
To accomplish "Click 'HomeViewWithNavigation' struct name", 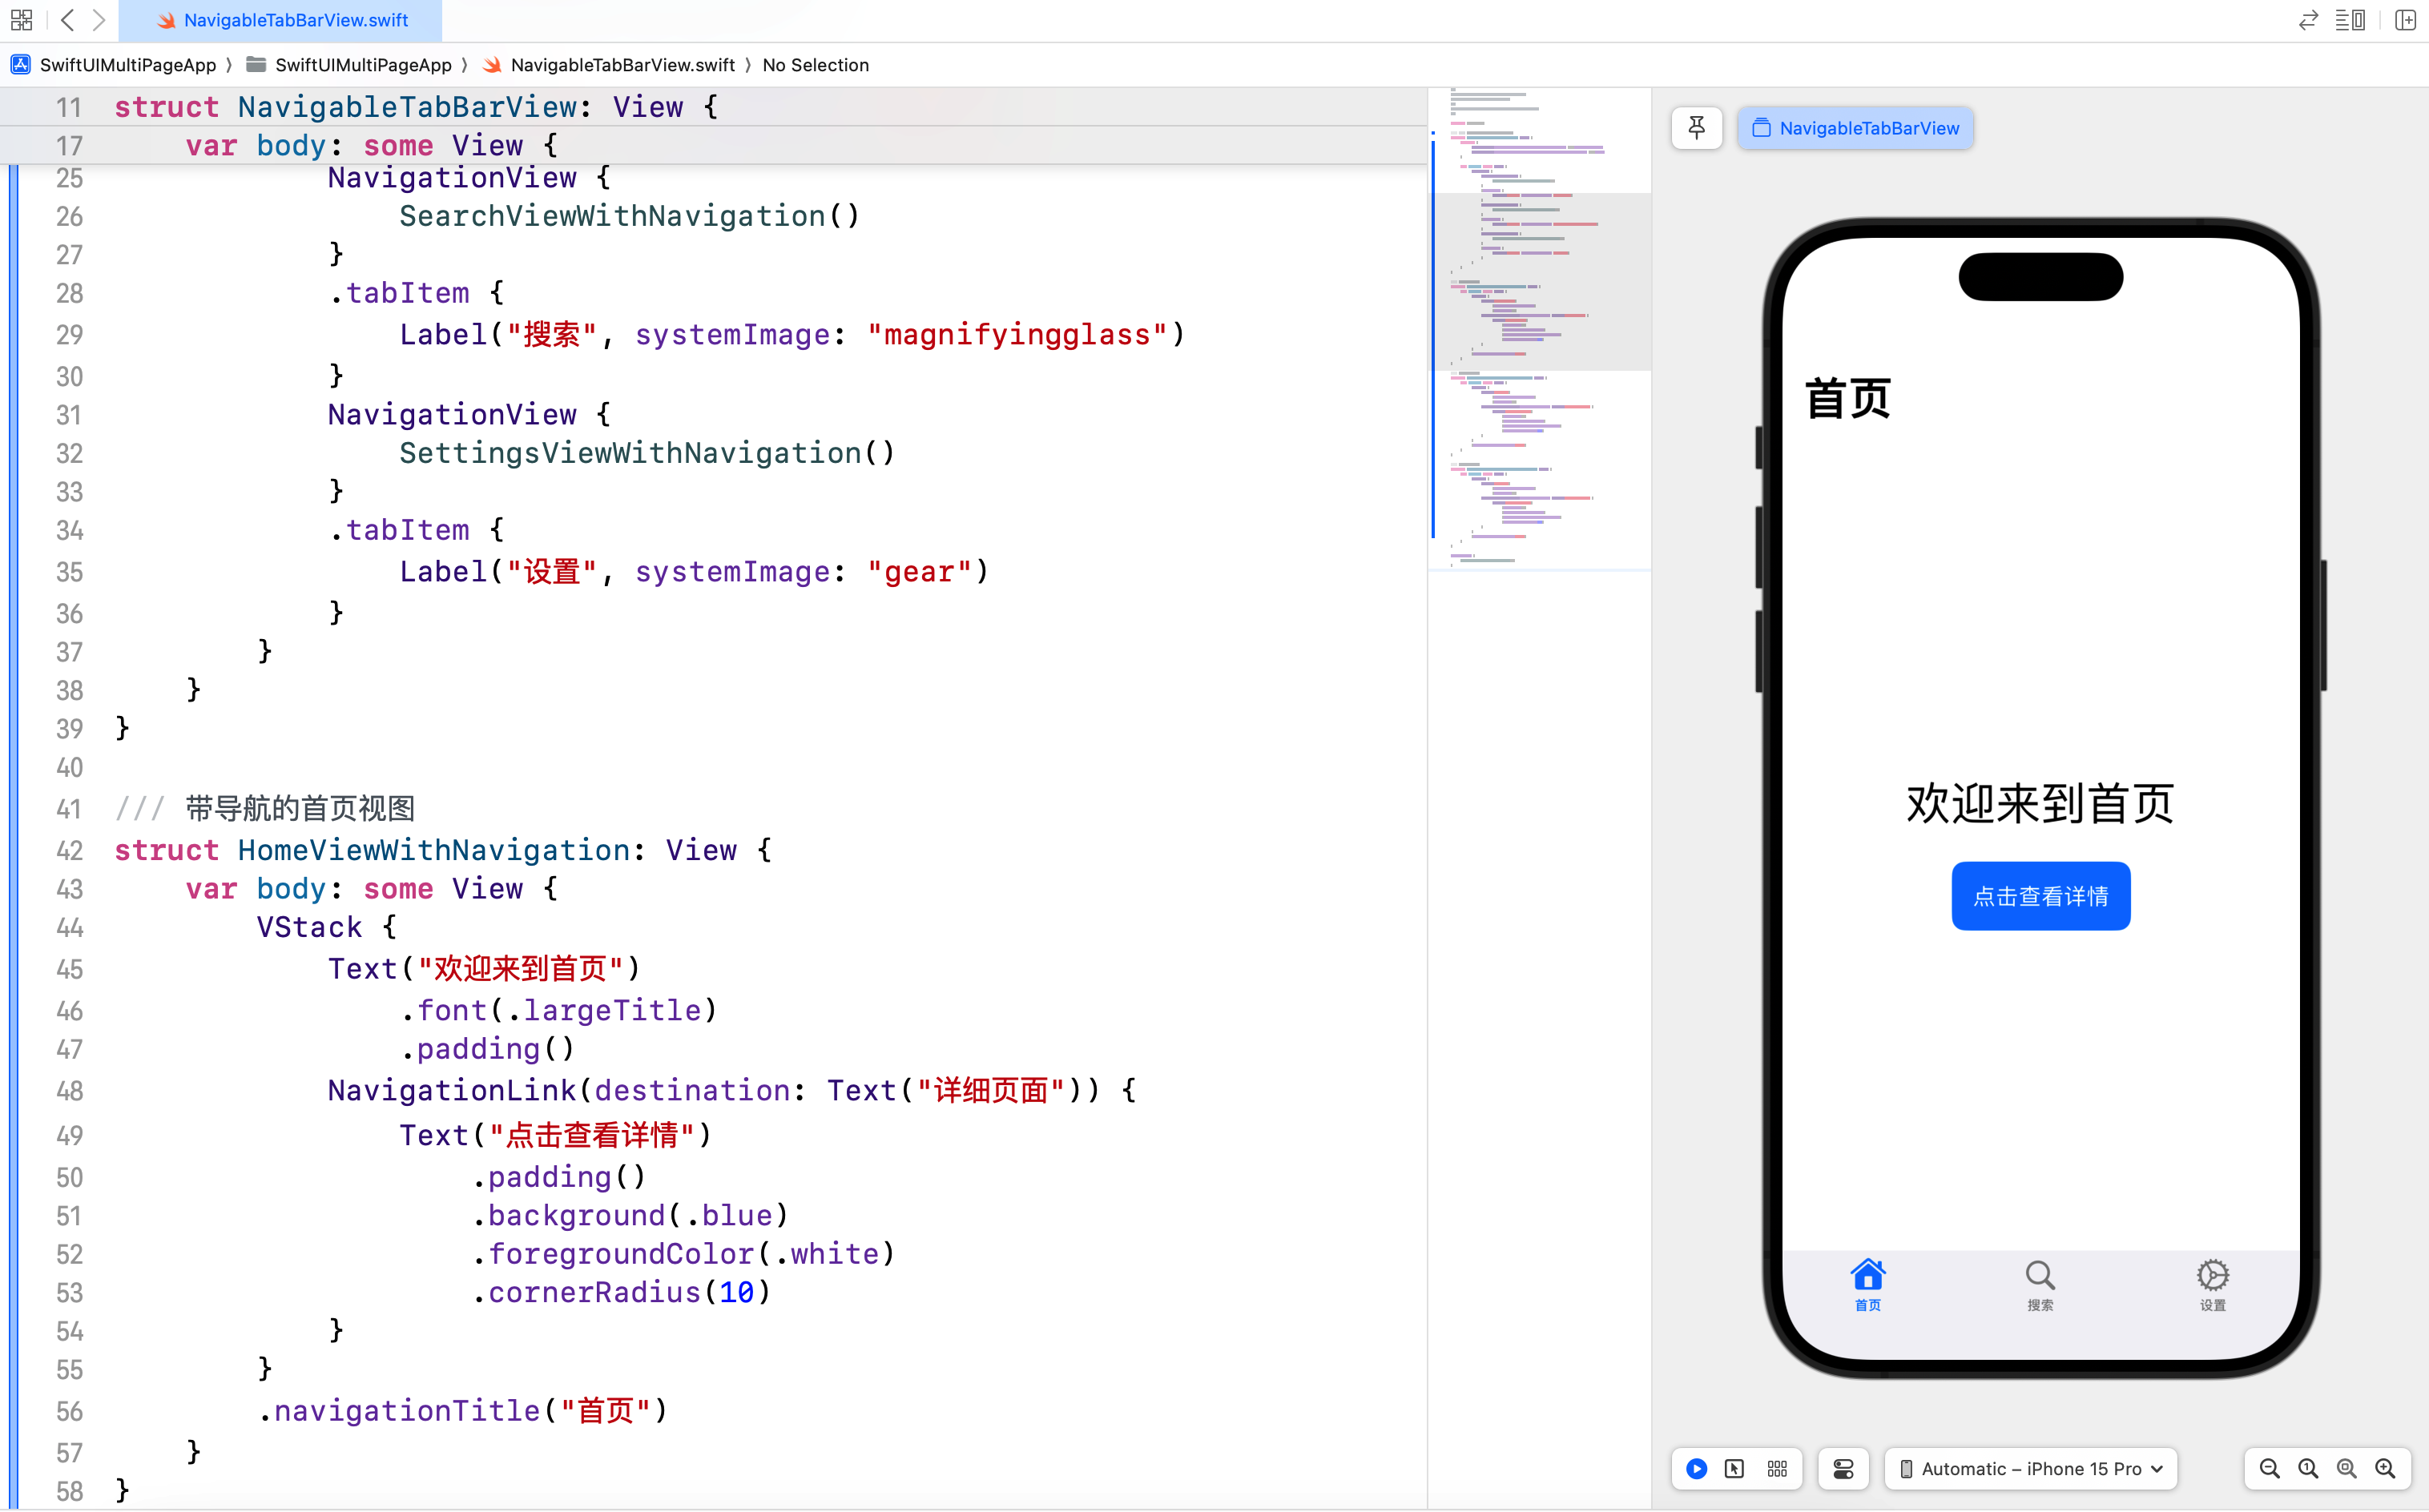I will tap(433, 850).
